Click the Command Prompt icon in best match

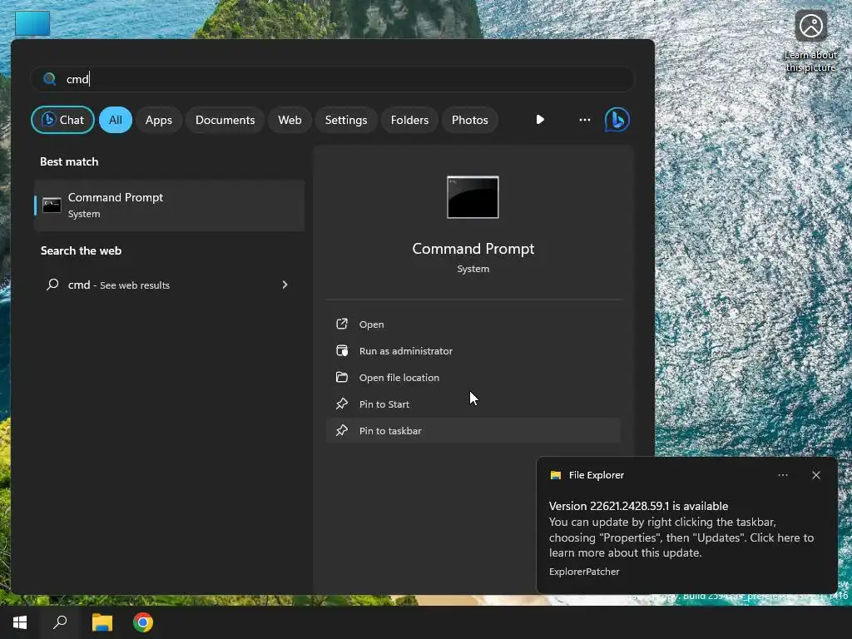point(52,205)
